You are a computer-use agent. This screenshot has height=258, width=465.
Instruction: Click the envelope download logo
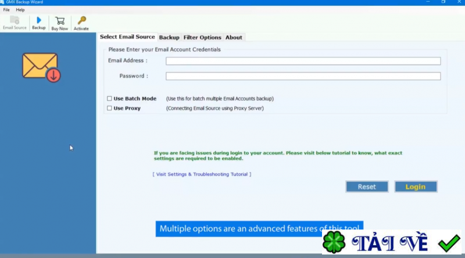[x=41, y=67]
